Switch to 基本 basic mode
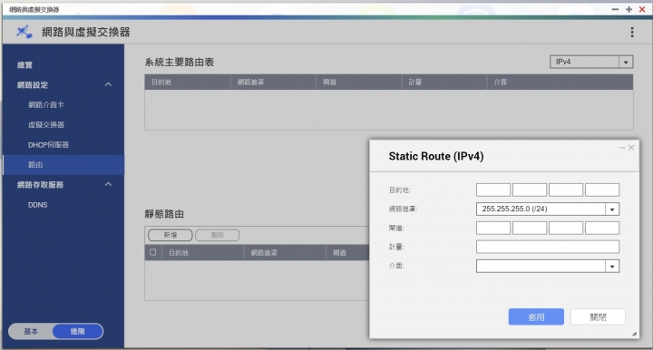 click(31, 331)
